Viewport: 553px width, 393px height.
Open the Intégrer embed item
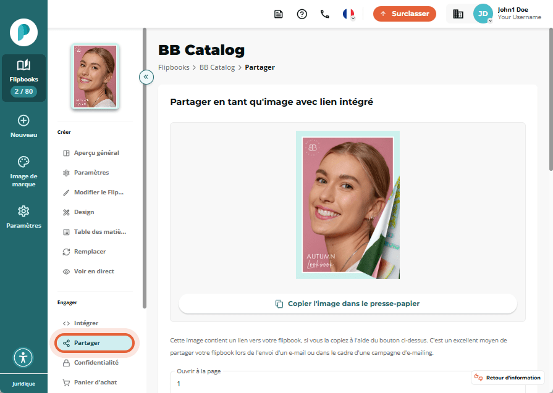point(95,323)
